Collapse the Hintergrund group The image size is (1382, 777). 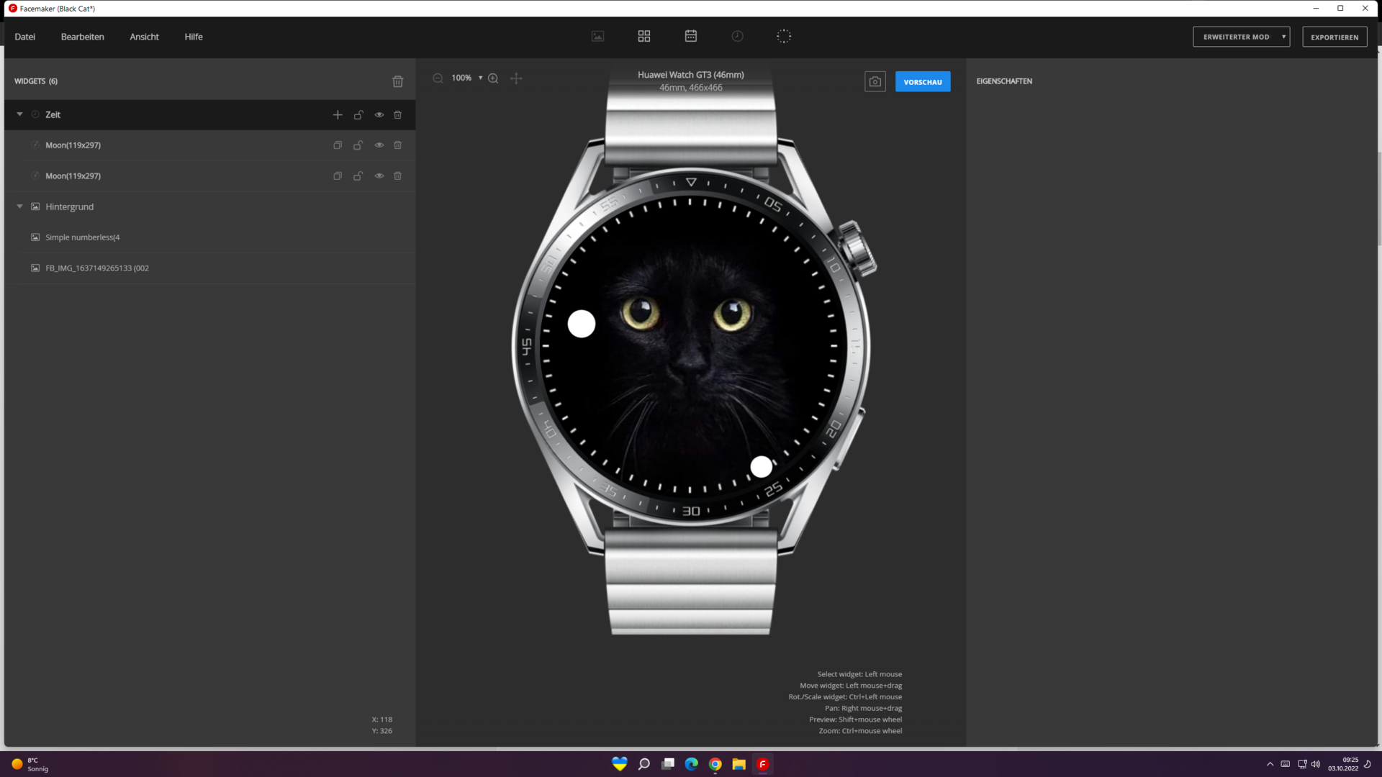point(20,206)
